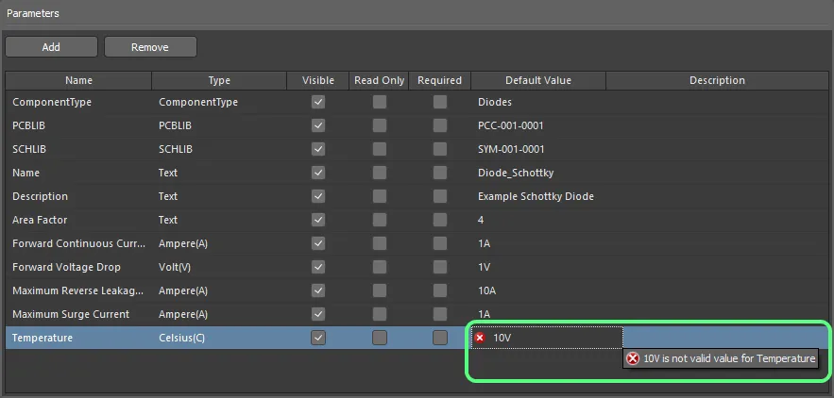The image size is (834, 398).
Task: Toggle Visible checkbox for Maximum Surge Current
Action: [318, 314]
